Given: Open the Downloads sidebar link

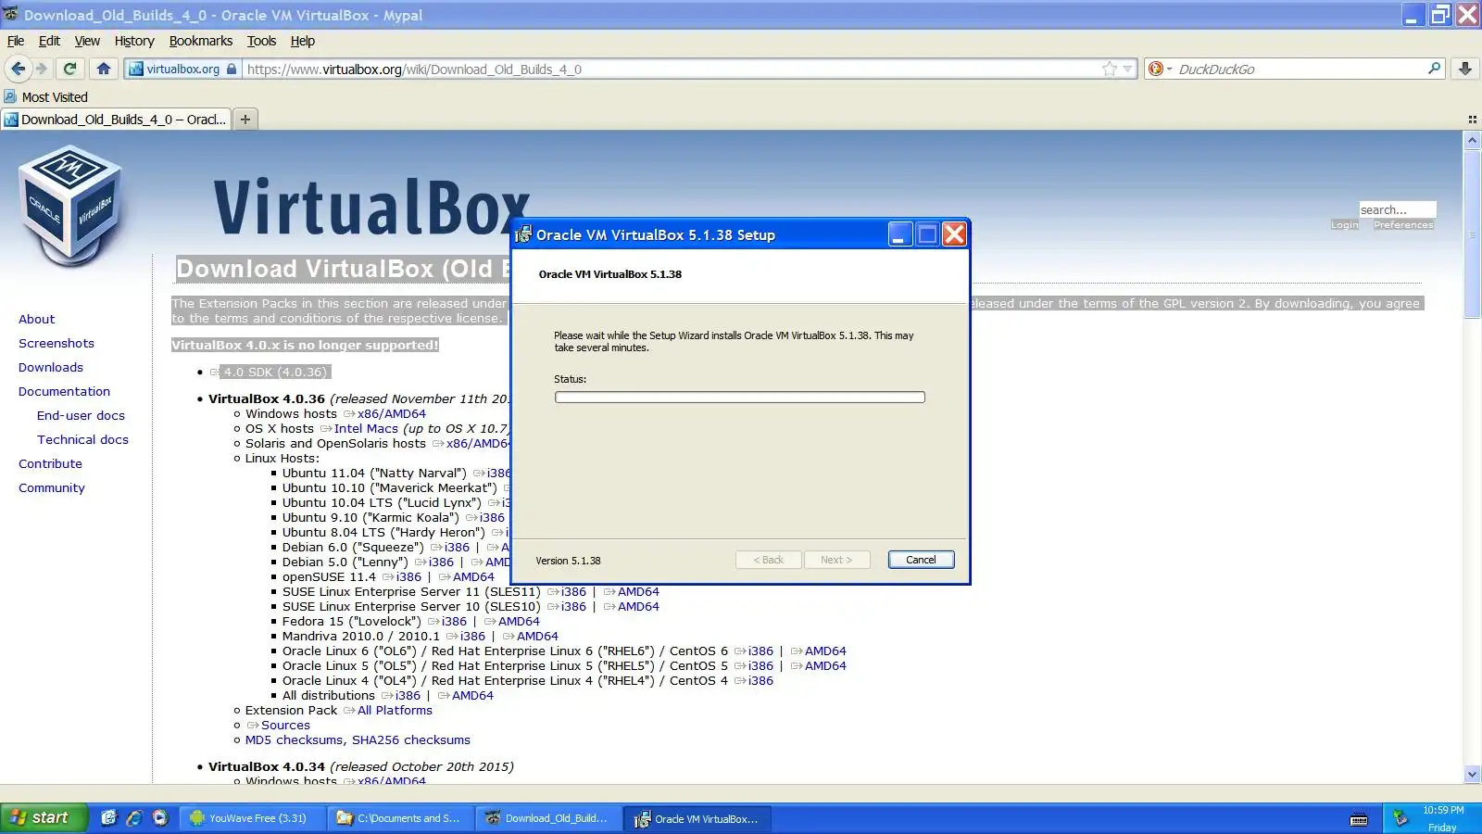Looking at the screenshot, I should tap(51, 367).
